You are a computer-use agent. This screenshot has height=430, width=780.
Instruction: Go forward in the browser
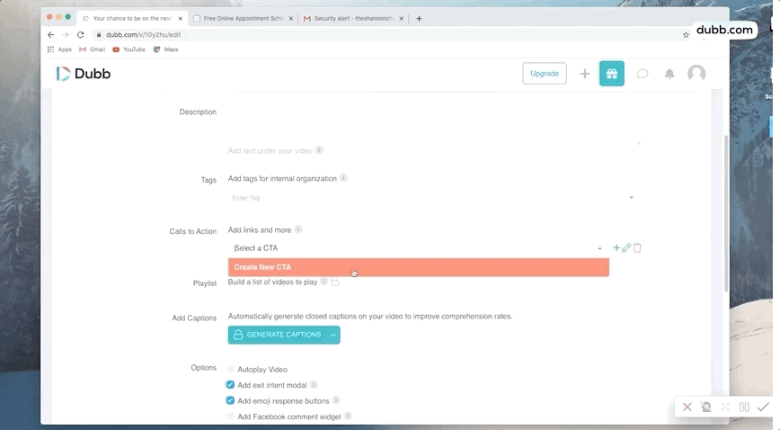pyautogui.click(x=66, y=35)
